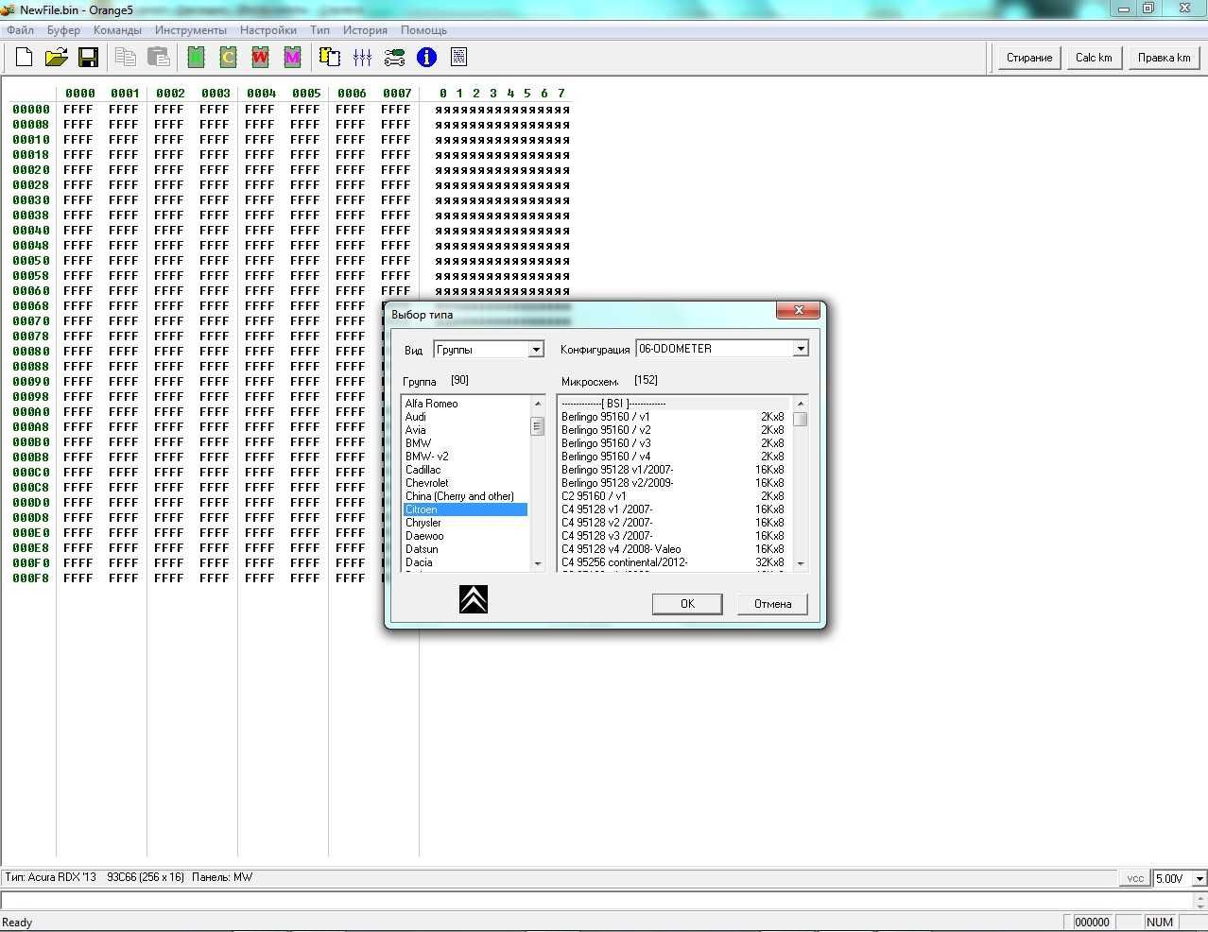Open the Тип menu
The height and width of the screenshot is (932, 1208).
click(320, 30)
